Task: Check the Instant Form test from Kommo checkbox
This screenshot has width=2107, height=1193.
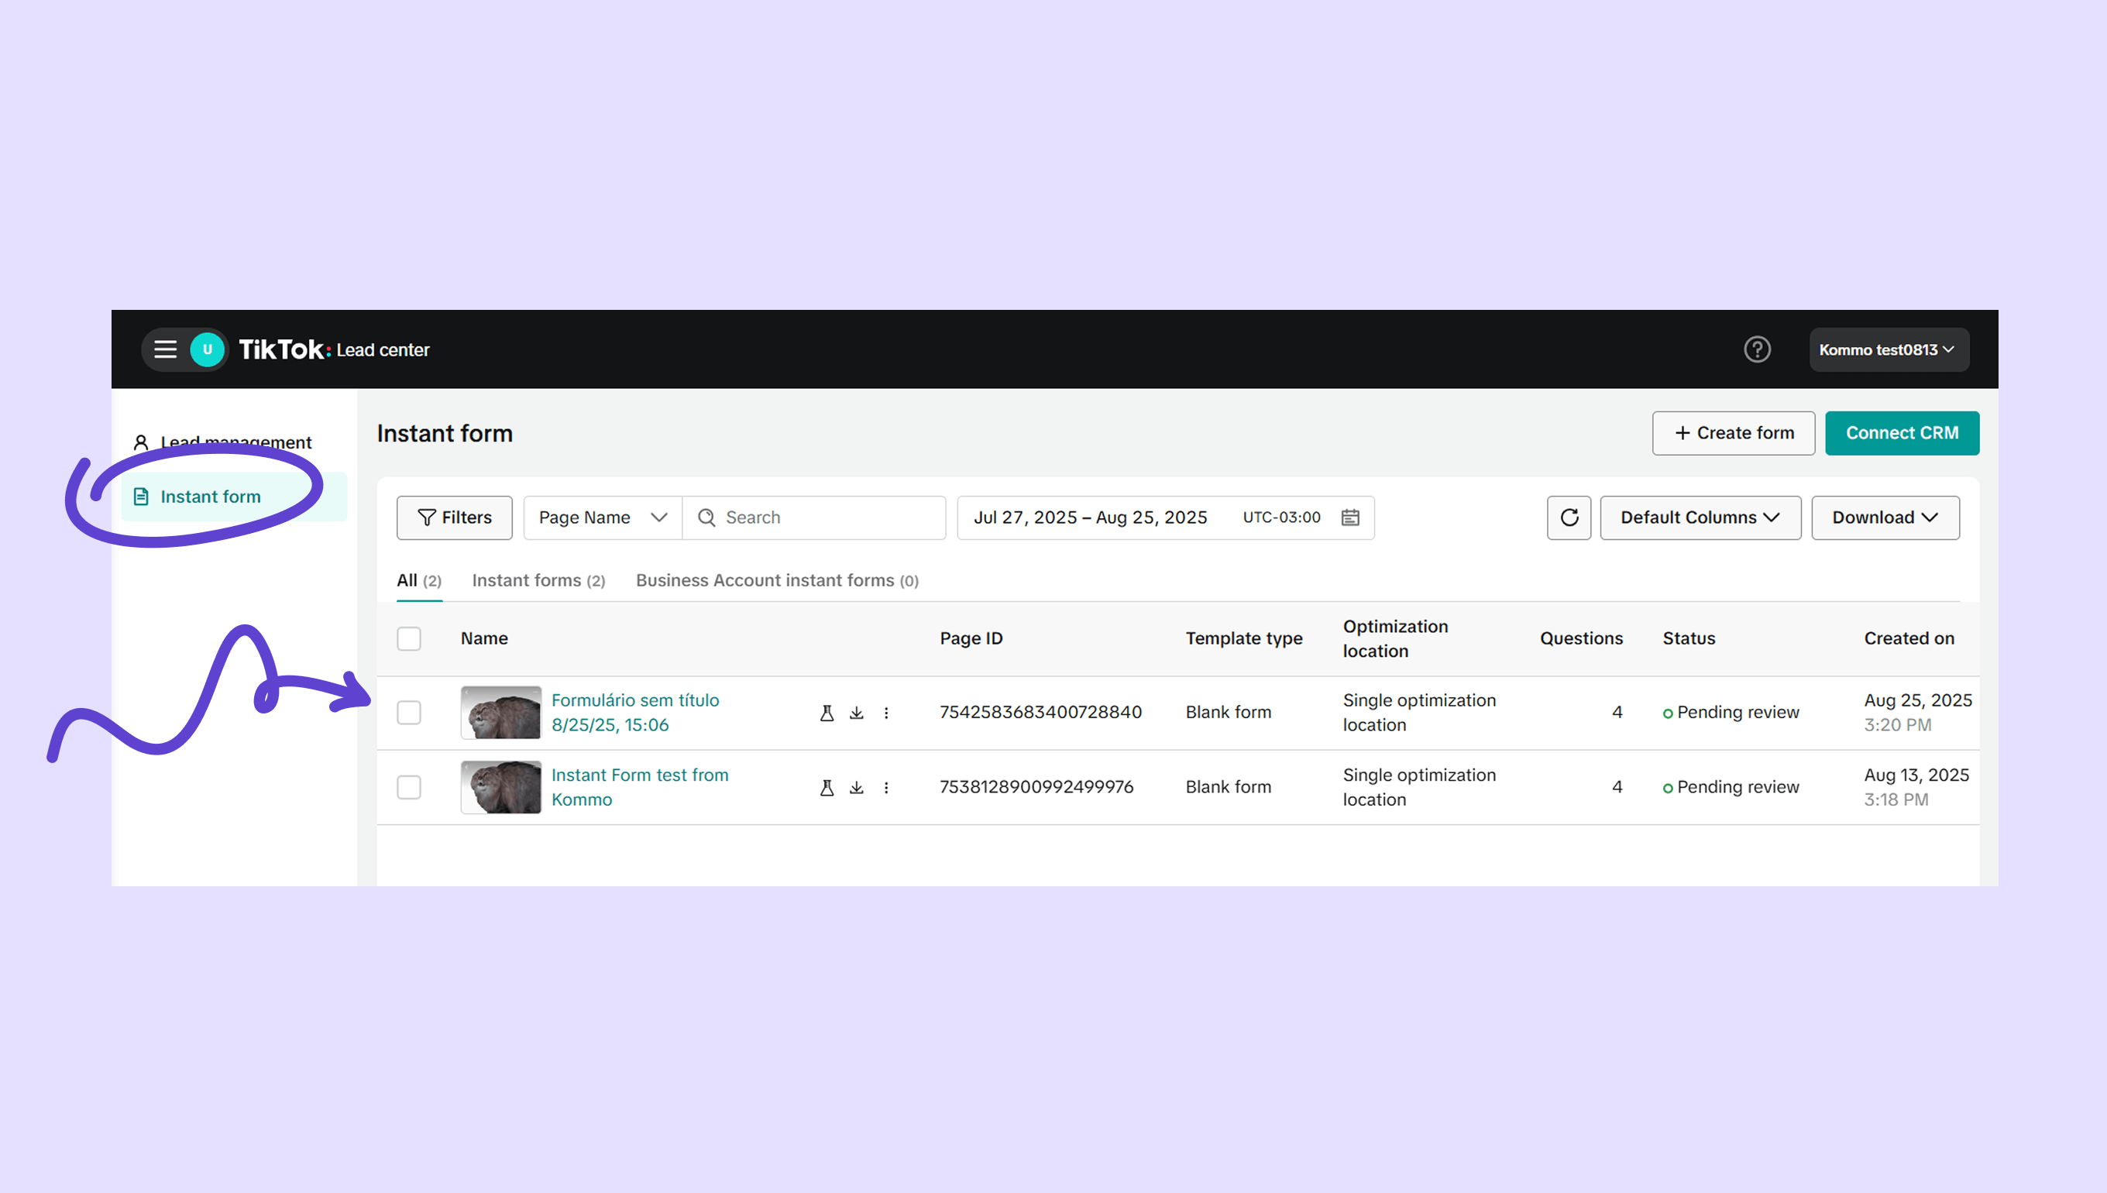Action: pos(409,787)
